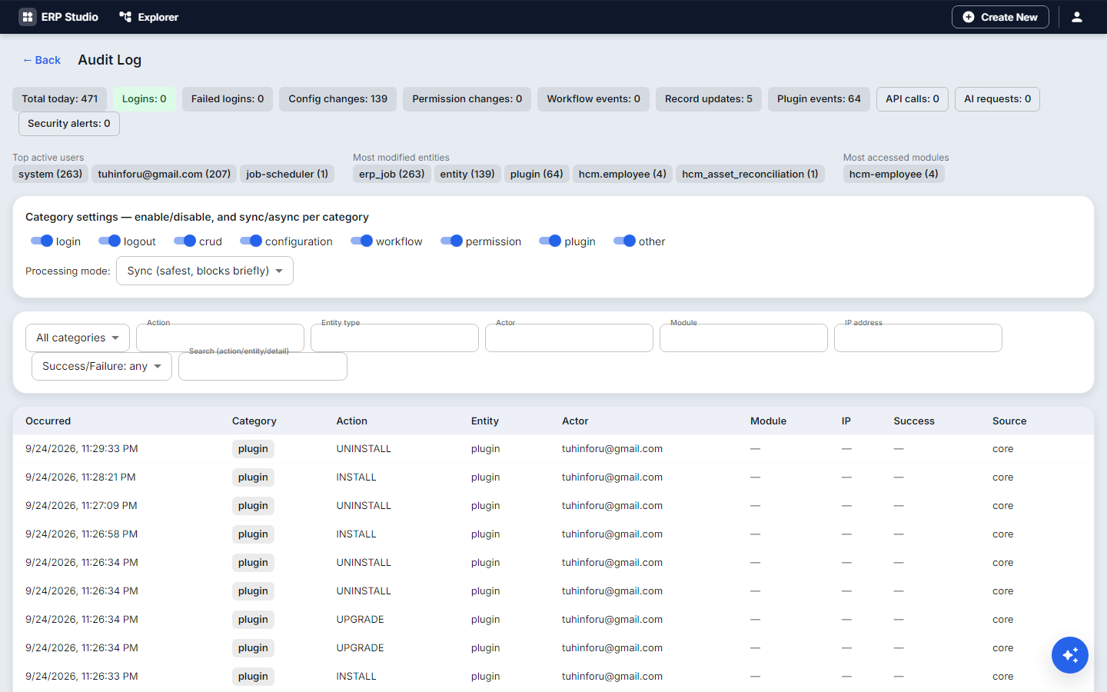Click the Config changes: 139 chip
The width and height of the screenshot is (1107, 692).
click(338, 99)
